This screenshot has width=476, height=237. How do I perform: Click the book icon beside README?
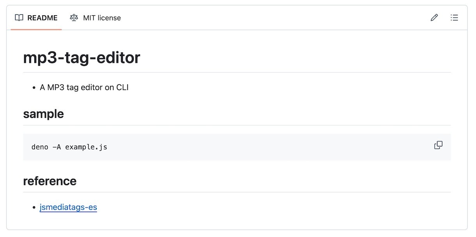pos(19,18)
